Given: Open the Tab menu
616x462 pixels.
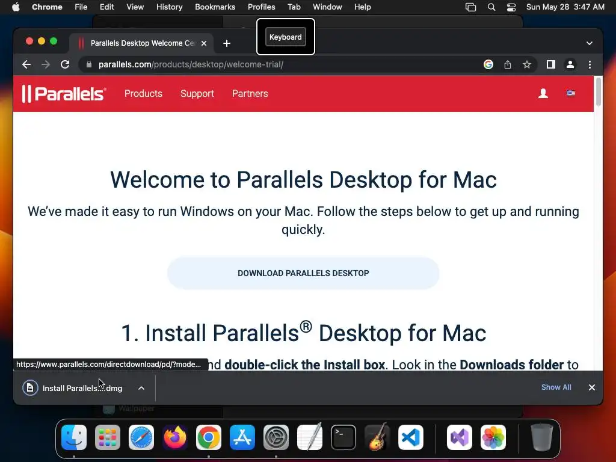Looking at the screenshot, I should coord(294,7).
